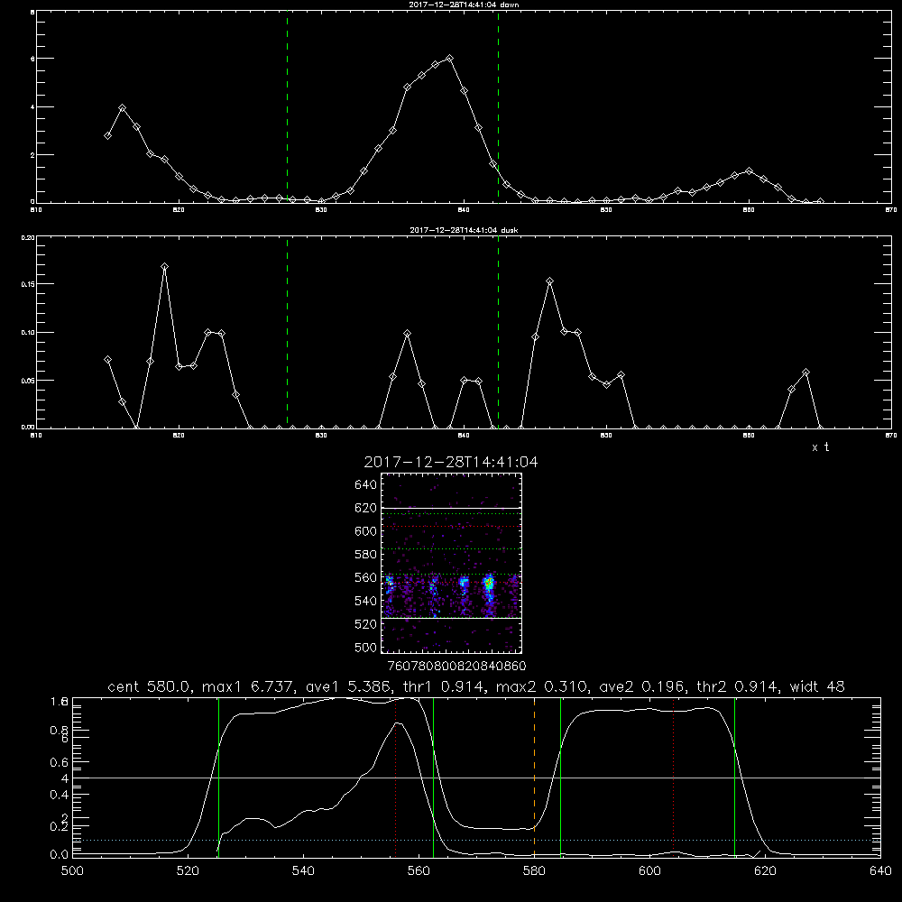The image size is (902, 902).
Task: Click the dusk peak marker near 846
Action: pos(549,281)
